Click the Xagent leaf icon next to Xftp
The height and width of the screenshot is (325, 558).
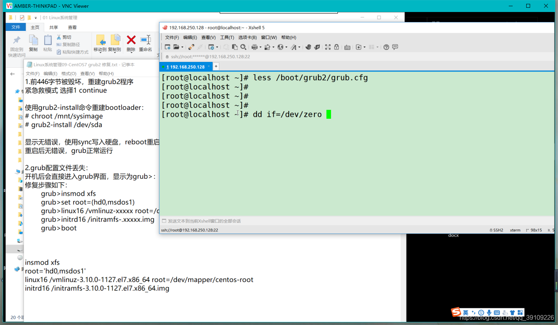point(317,47)
